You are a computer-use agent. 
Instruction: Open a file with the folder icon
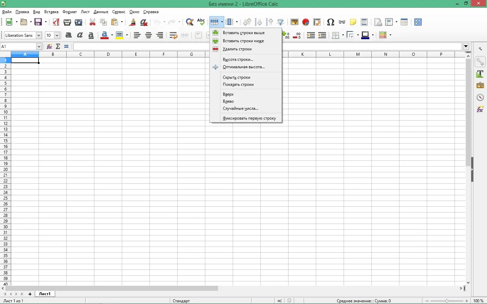click(24, 22)
